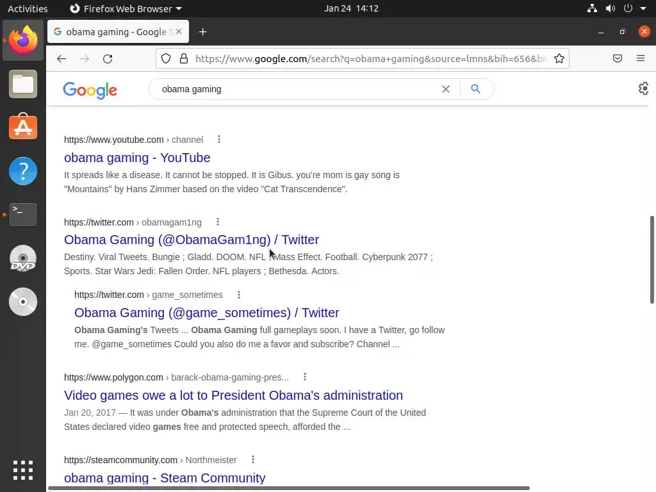The height and width of the screenshot is (492, 656).
Task: Click the vertical page scrollbar thumb
Action: pos(652,259)
